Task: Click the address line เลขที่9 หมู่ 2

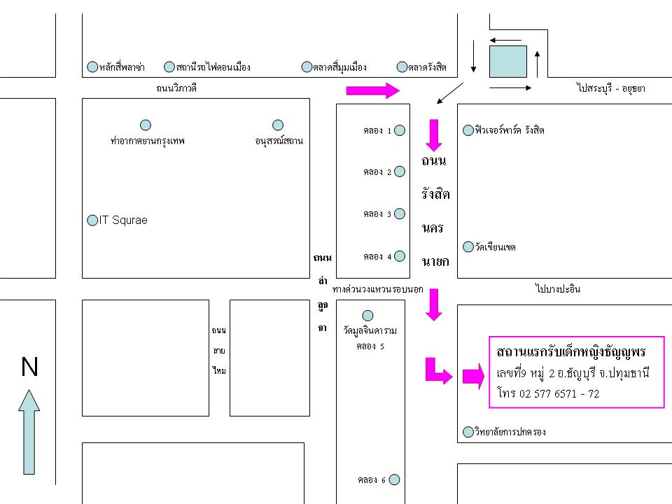Action: [573, 373]
